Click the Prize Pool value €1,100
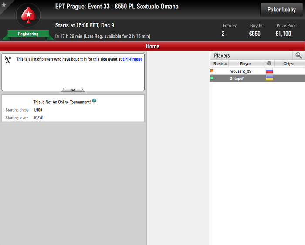The width and height of the screenshot is (305, 245). click(283, 34)
